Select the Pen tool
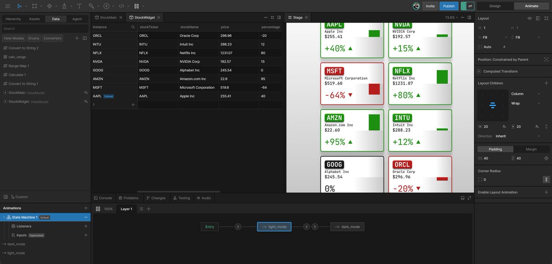 [x=64, y=6]
